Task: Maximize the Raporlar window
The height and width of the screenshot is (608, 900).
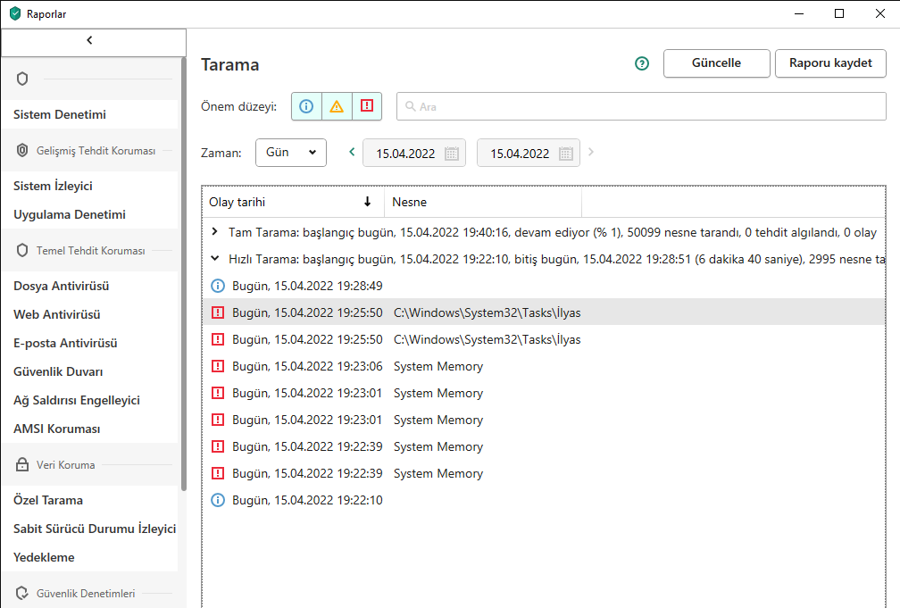Action: (839, 13)
